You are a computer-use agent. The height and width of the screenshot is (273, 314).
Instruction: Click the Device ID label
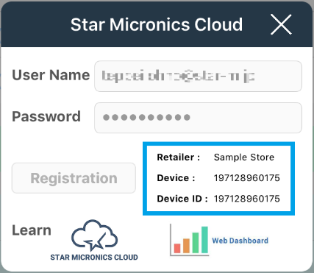182,199
